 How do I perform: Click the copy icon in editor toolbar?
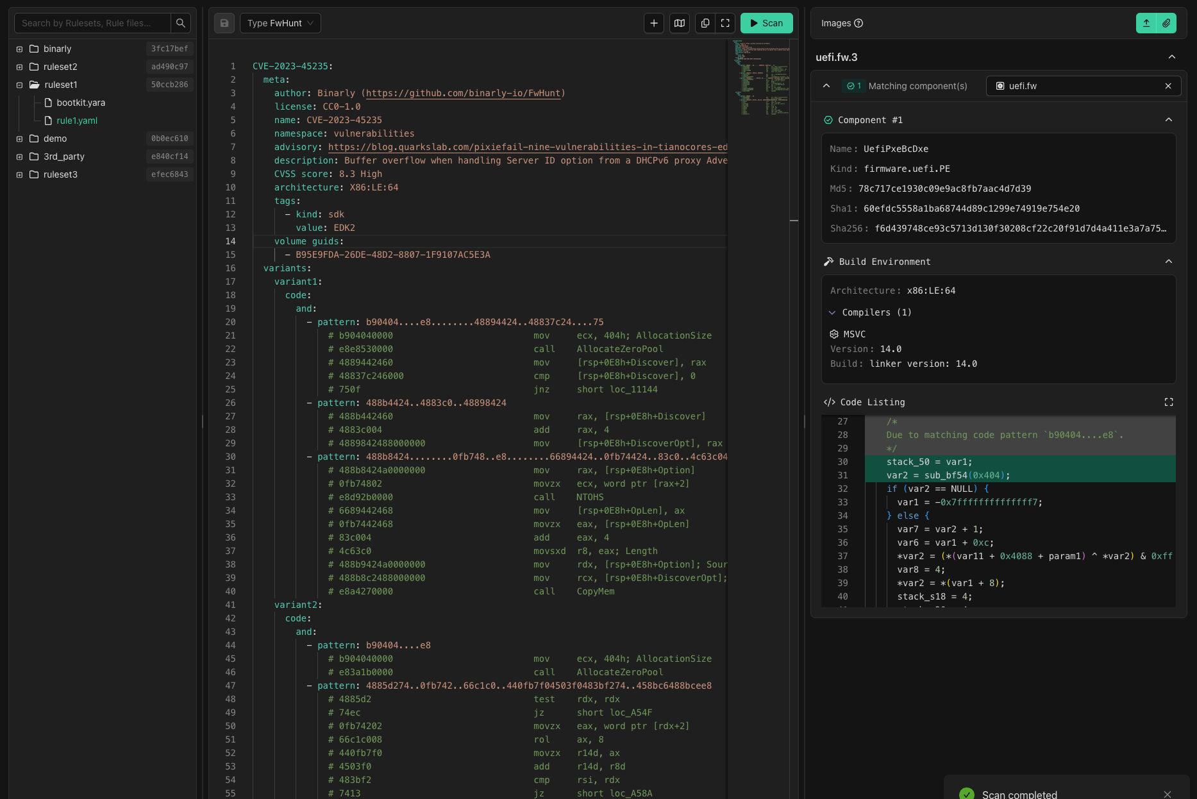click(705, 23)
